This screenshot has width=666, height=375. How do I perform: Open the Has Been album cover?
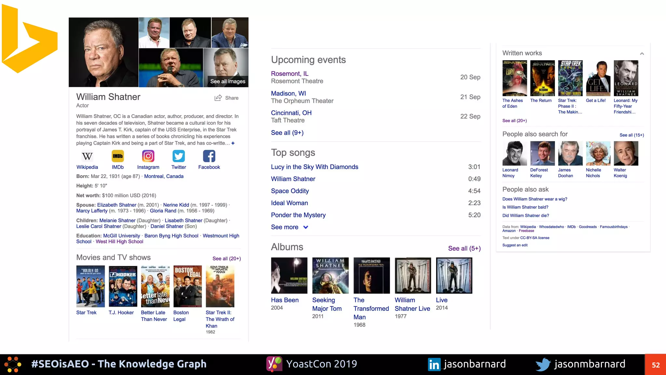point(289,275)
